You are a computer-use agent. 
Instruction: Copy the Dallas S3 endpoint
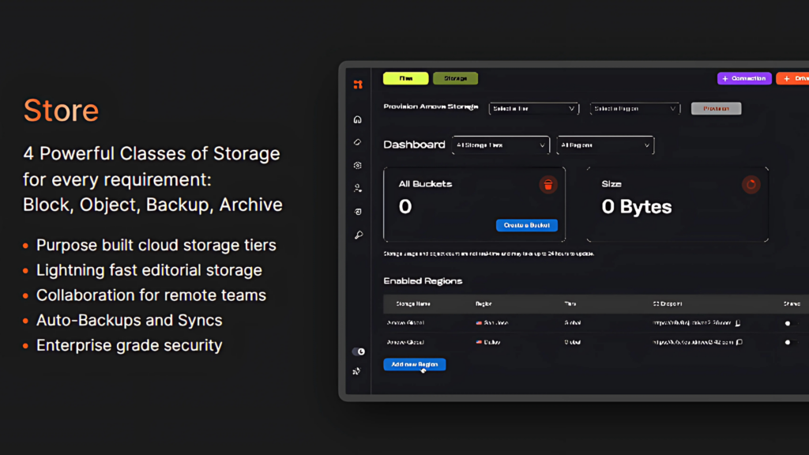(739, 343)
